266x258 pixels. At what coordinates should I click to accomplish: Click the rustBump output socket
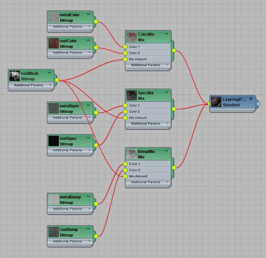pyautogui.click(x=96, y=236)
